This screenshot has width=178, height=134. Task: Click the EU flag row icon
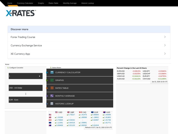click(50, 123)
